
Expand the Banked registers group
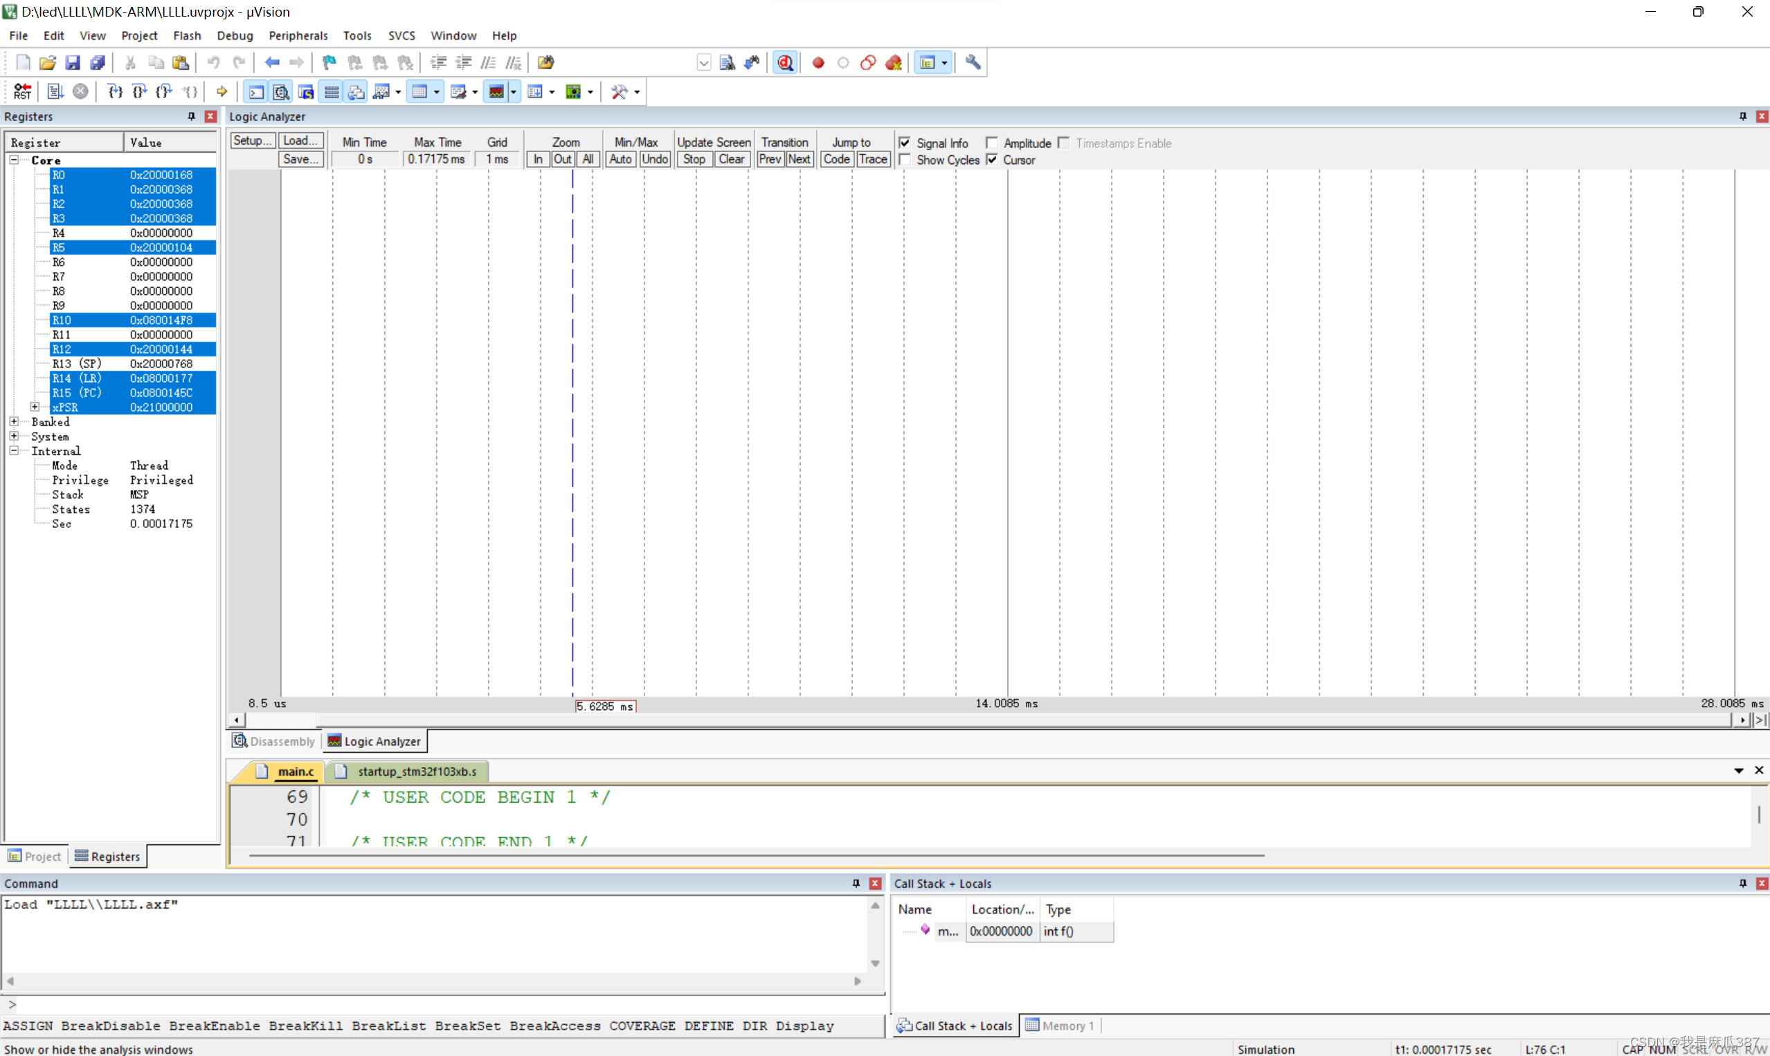click(x=14, y=422)
